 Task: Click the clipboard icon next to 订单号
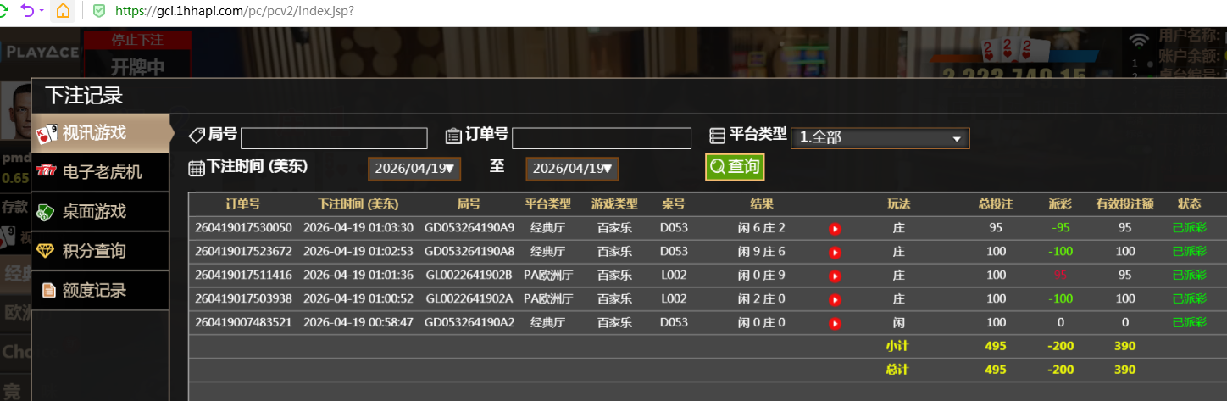tap(454, 136)
